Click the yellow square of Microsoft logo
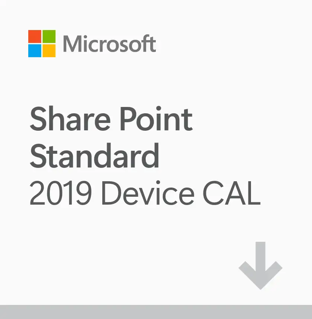 pos(49,51)
